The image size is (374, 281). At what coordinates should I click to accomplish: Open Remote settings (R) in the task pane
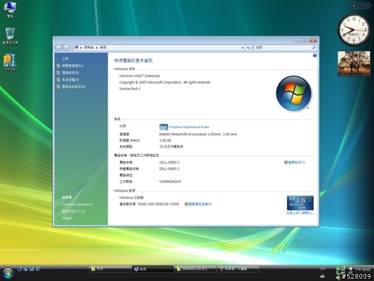[70, 73]
